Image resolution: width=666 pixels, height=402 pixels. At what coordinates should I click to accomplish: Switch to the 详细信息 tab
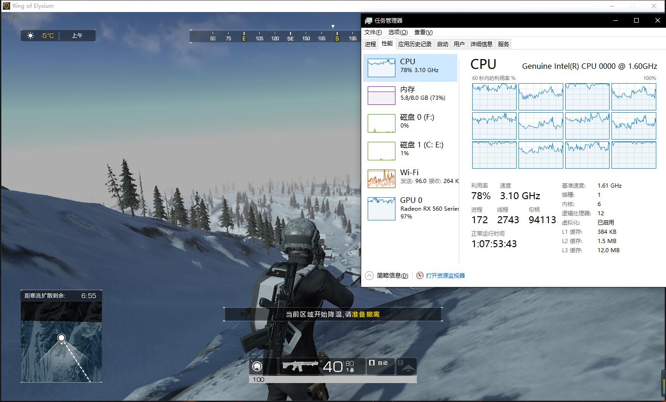[x=481, y=44]
